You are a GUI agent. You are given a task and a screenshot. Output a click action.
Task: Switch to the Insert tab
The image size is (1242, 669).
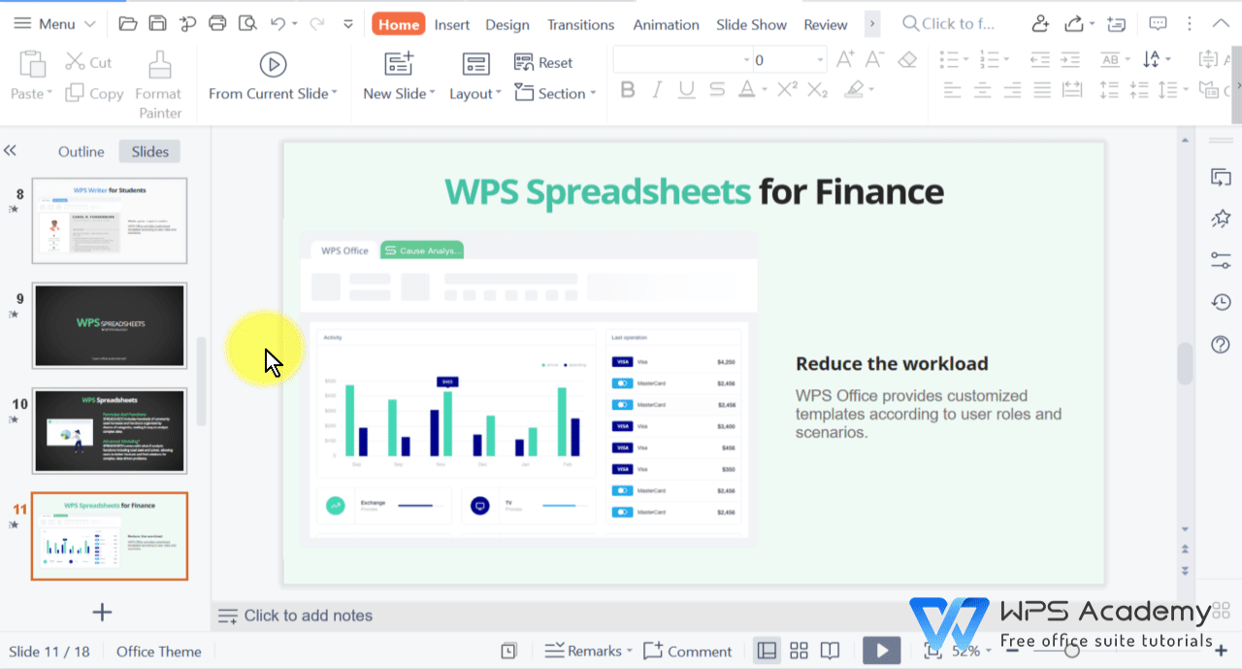coord(452,24)
